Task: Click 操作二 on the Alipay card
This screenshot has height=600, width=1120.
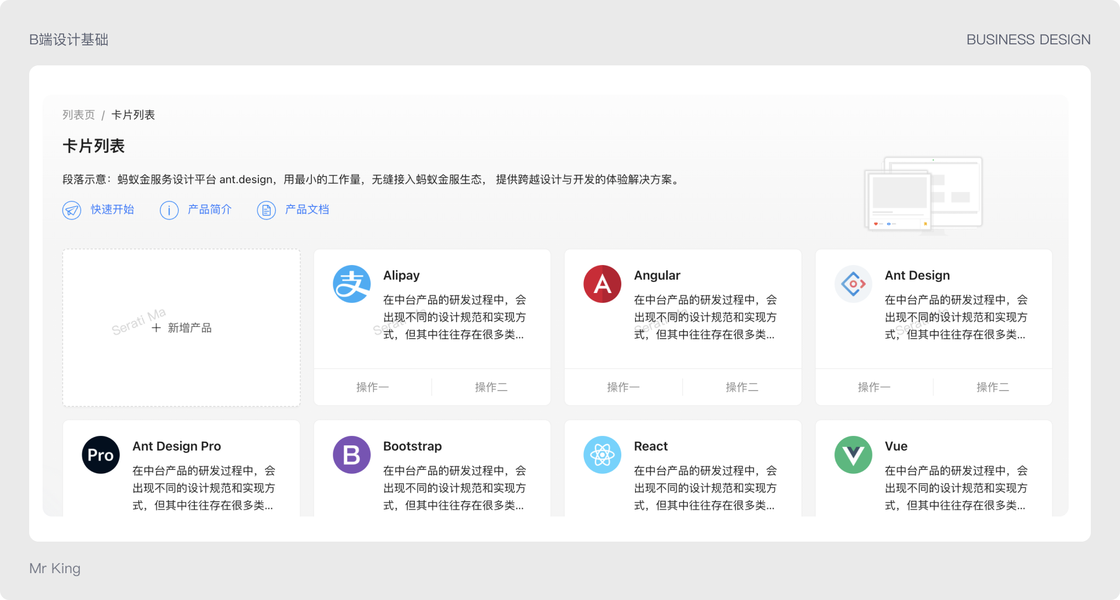Action: click(x=491, y=387)
